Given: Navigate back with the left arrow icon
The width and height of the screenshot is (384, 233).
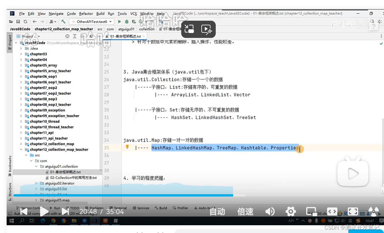Looking at the screenshot, I should 35,22.
